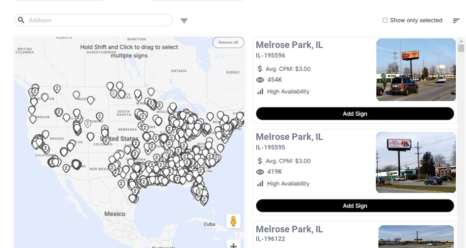Zoom in the map with plus

(234, 245)
